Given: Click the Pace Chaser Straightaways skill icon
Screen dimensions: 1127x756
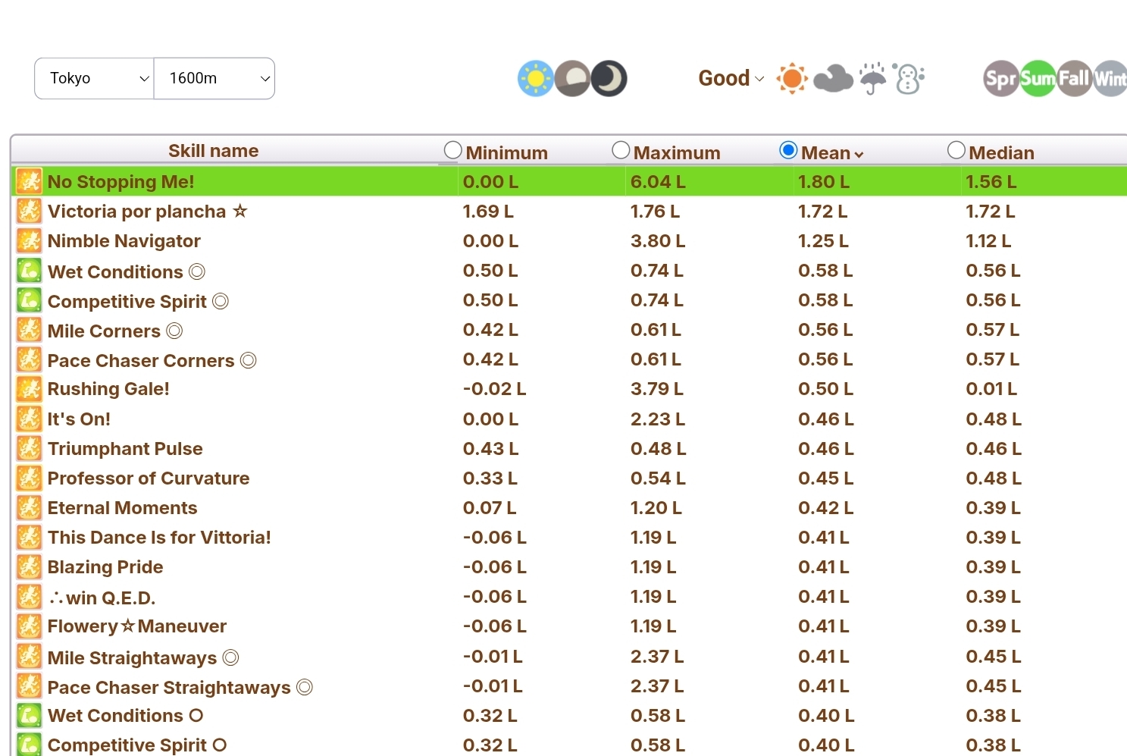Looking at the screenshot, I should tap(29, 685).
